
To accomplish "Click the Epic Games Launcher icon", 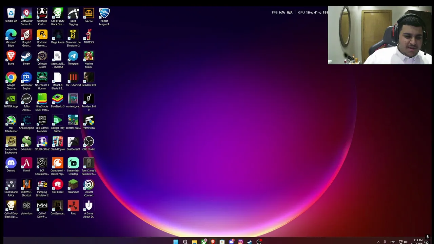I will coord(42,124).
